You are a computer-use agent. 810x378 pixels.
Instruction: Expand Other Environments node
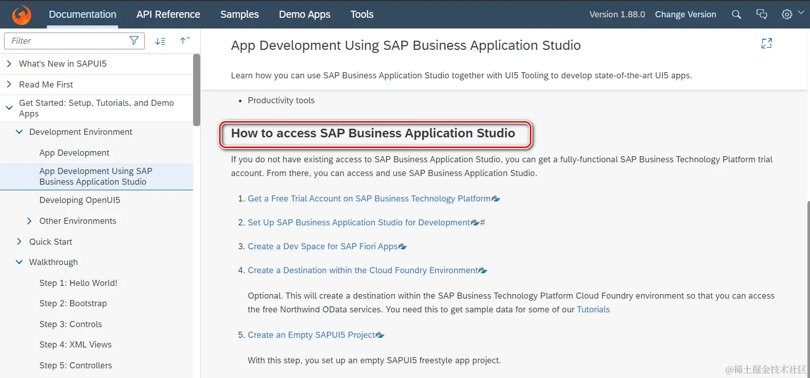(29, 221)
